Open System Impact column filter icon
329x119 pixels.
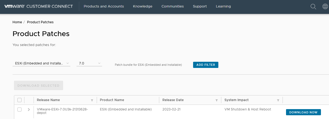[x=278, y=100]
